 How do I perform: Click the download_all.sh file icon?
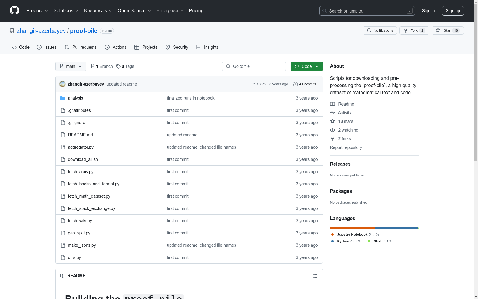click(x=63, y=159)
